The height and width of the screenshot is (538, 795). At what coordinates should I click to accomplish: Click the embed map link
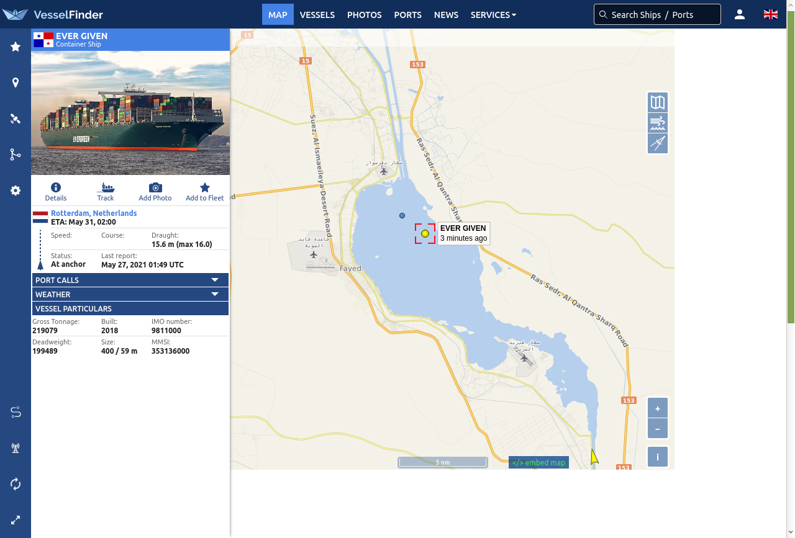(x=538, y=462)
